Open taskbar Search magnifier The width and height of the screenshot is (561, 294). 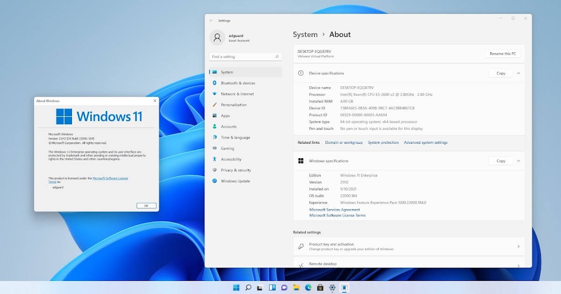[248, 287]
